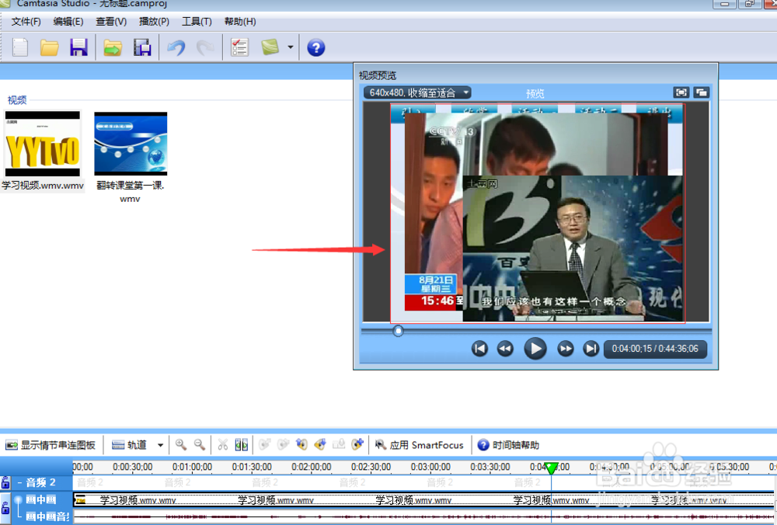Click the greyed replace with silence icon
The width and height of the screenshot is (777, 525).
tap(339, 445)
